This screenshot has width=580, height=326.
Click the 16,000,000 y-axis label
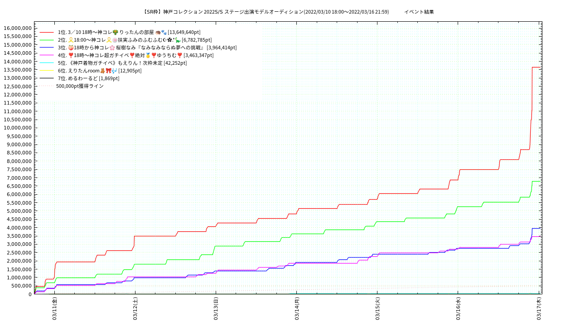(18, 28)
